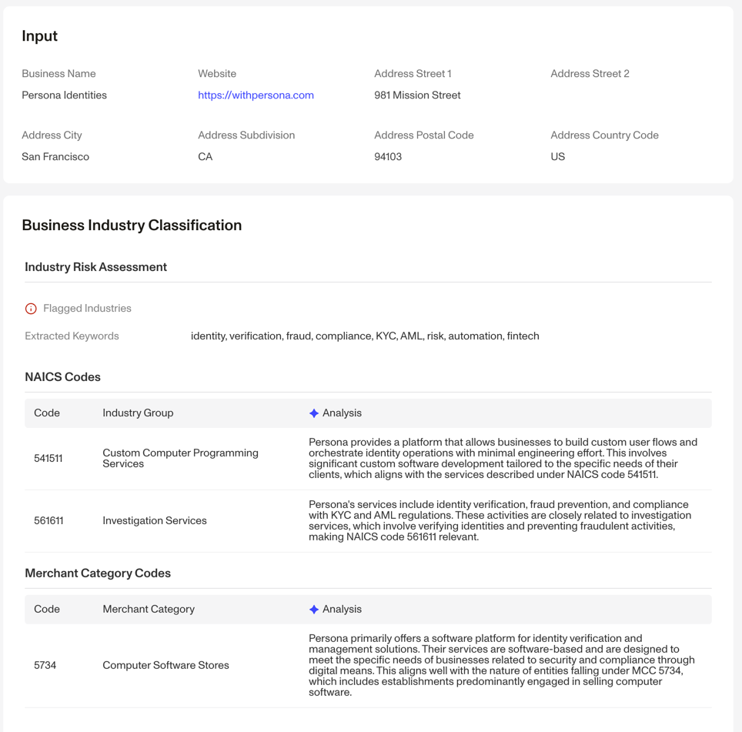The image size is (742, 732).
Task: Click the sparkle icon in Merchant Category Analysis header
Action: pyautogui.click(x=314, y=610)
